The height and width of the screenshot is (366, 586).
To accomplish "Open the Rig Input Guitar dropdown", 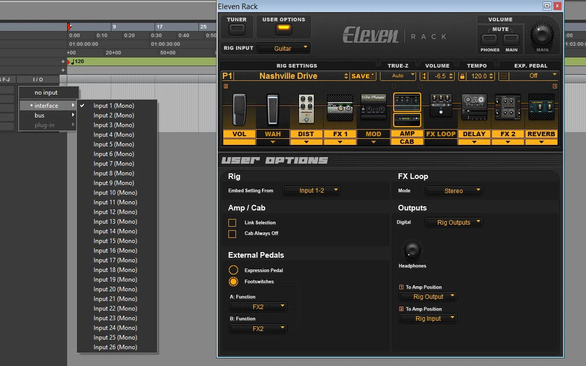I will pos(284,49).
